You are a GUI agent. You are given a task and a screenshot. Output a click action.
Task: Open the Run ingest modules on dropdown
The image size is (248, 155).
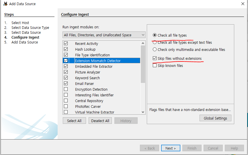[x=104, y=35]
